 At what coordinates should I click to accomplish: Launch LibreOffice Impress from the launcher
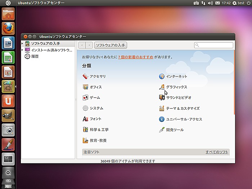[8, 72]
